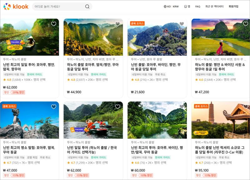
Task: Click the ₩ 44,900 price
Action: click(x=74, y=92)
